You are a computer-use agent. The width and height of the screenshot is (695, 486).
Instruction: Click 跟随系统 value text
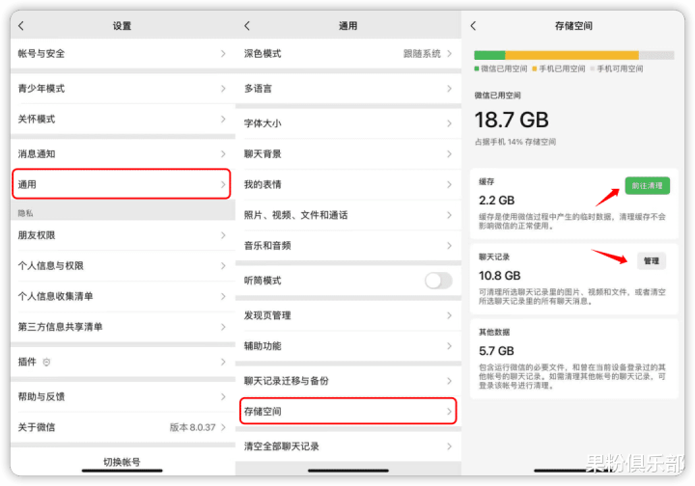pyautogui.click(x=422, y=54)
